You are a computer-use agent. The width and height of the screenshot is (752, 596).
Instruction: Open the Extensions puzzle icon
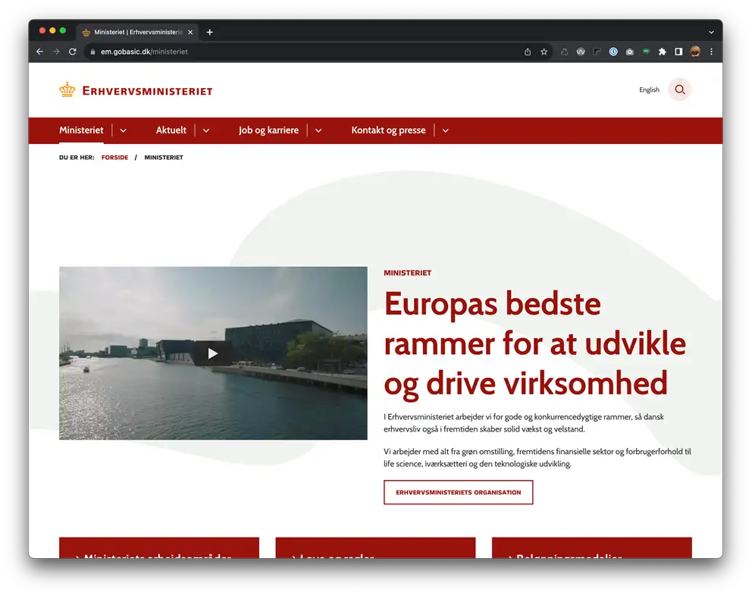662,52
